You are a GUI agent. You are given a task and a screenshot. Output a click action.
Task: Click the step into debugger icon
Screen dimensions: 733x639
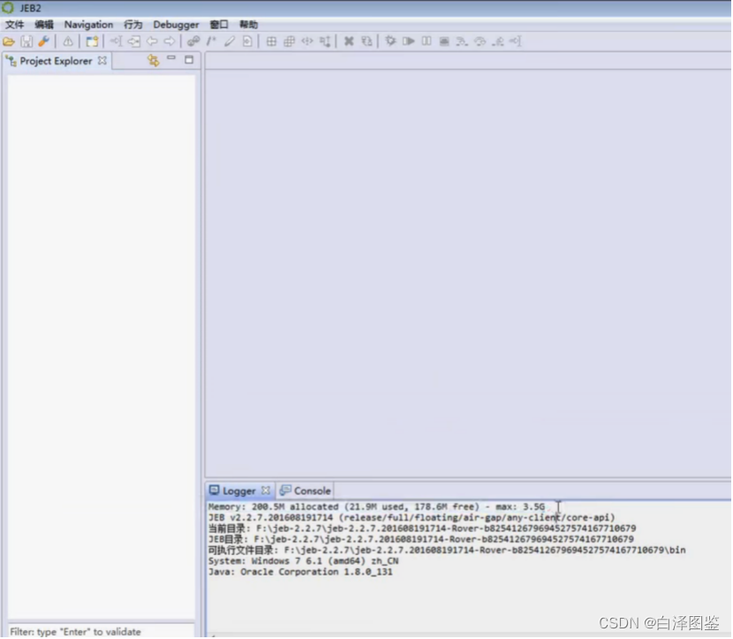pyautogui.click(x=462, y=41)
